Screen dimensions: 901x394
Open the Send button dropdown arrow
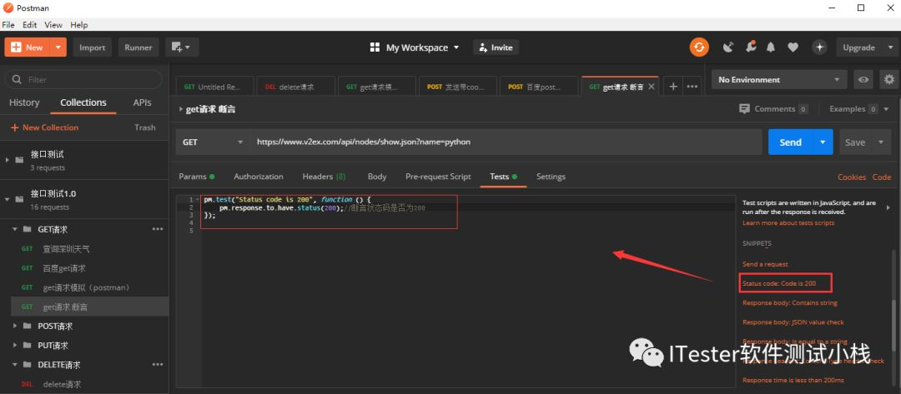(823, 142)
